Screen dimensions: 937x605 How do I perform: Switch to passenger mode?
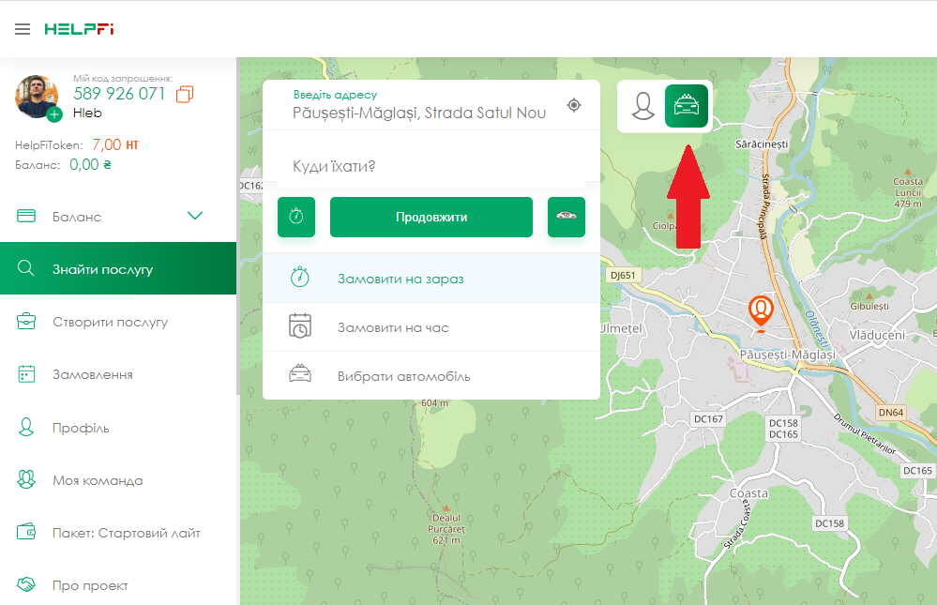(x=642, y=106)
